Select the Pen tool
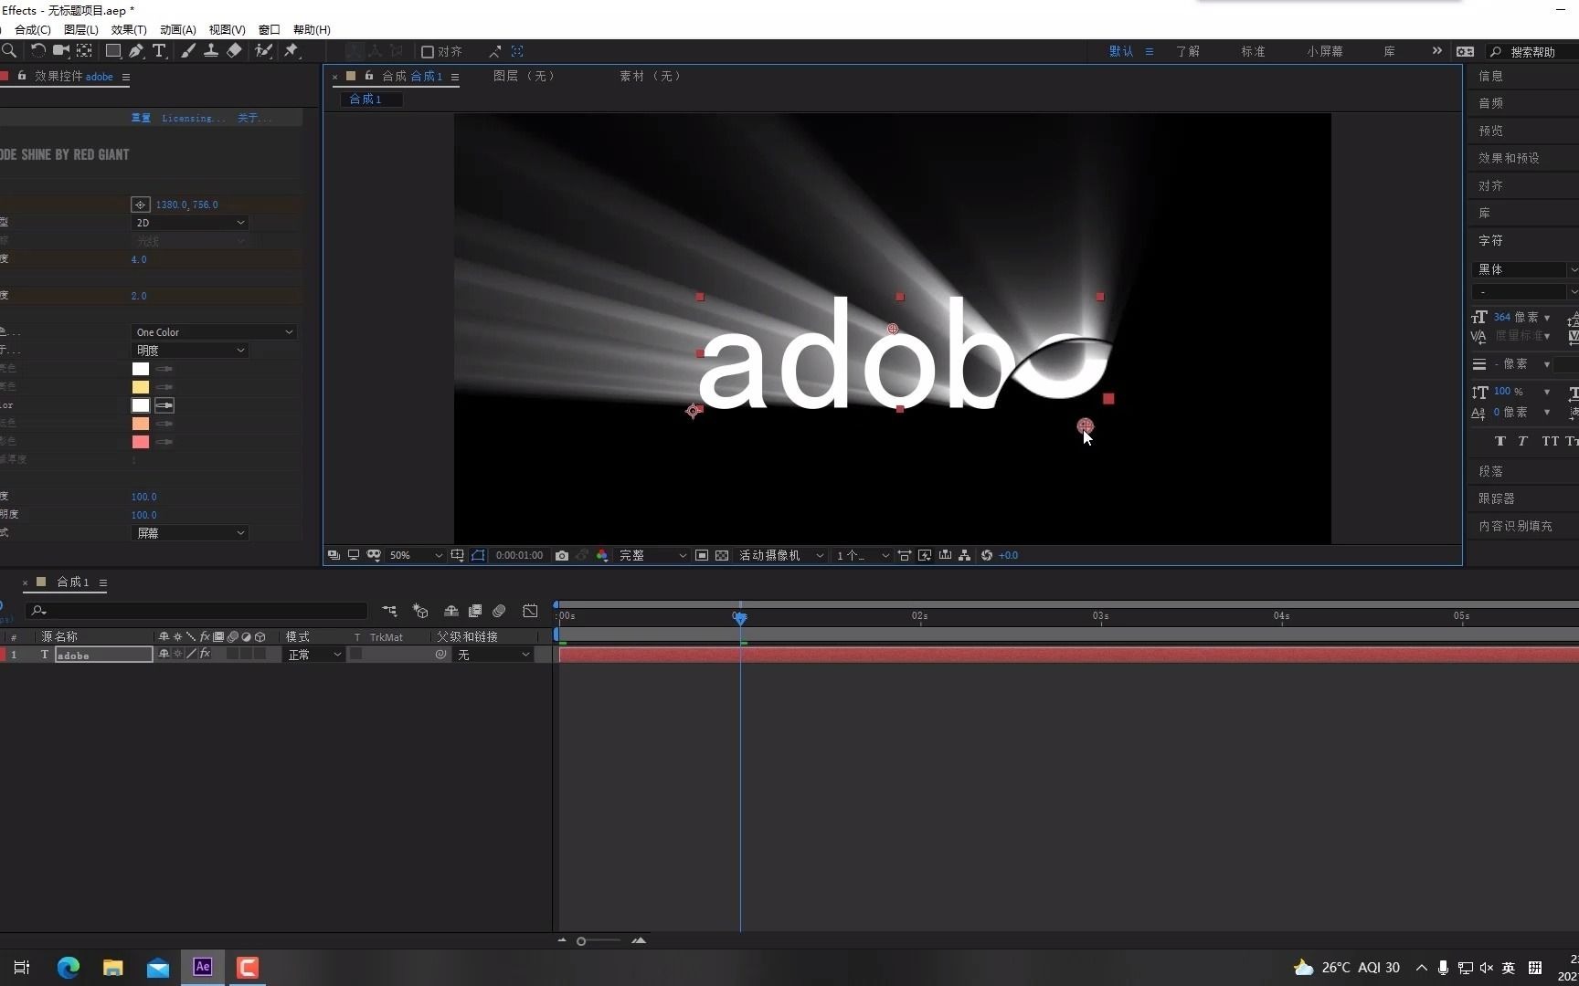 pos(136,51)
